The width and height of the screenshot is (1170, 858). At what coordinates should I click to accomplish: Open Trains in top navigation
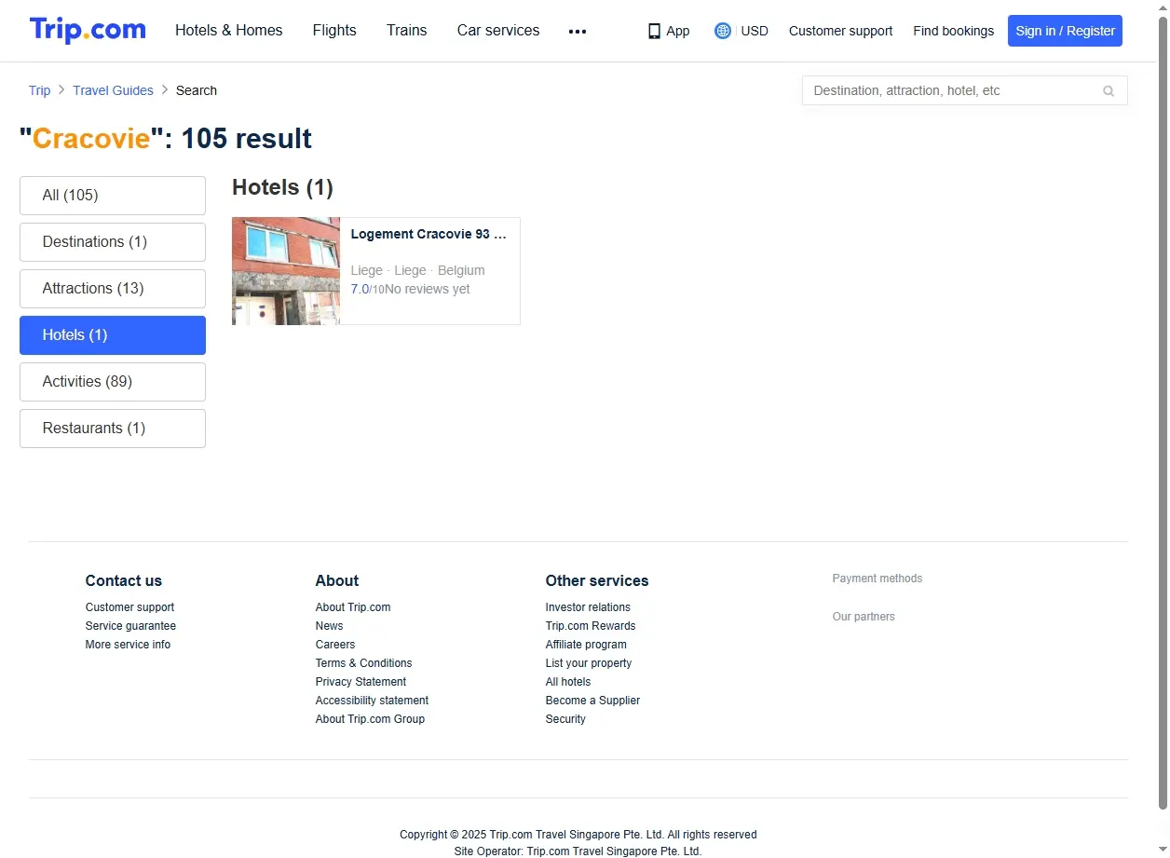[x=407, y=30]
